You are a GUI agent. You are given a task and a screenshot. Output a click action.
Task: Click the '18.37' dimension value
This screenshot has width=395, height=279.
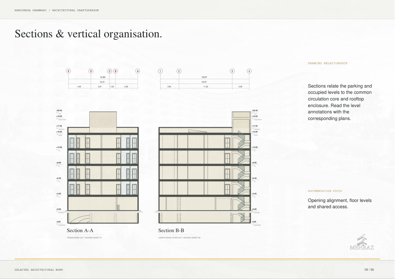(204, 82)
